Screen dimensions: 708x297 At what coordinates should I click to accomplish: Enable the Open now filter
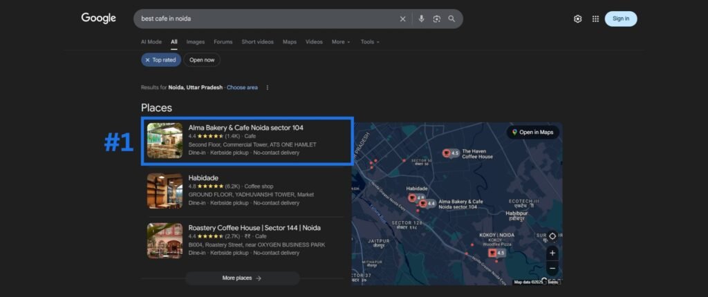coord(202,60)
